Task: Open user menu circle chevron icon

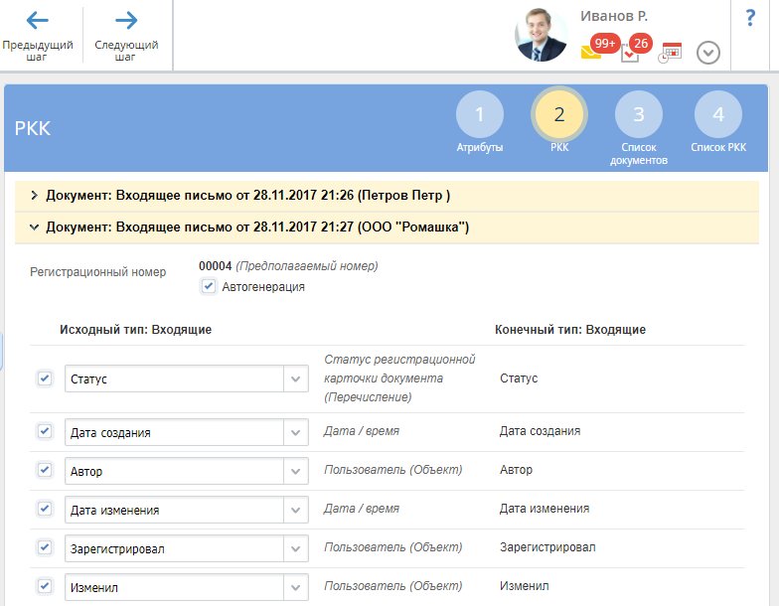Action: point(707,53)
